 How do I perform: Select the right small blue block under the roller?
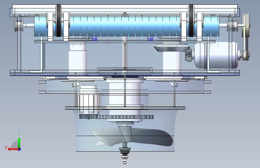point(150,39)
